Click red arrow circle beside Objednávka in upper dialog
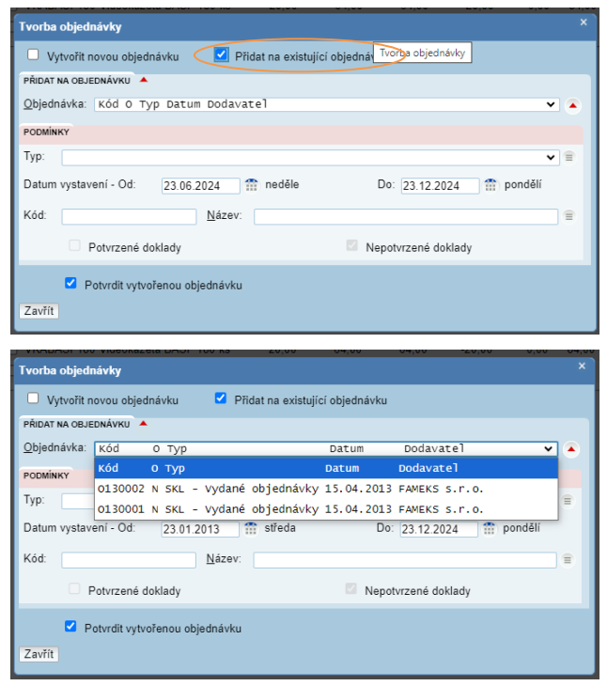This screenshot has height=686, width=607. coord(573,104)
